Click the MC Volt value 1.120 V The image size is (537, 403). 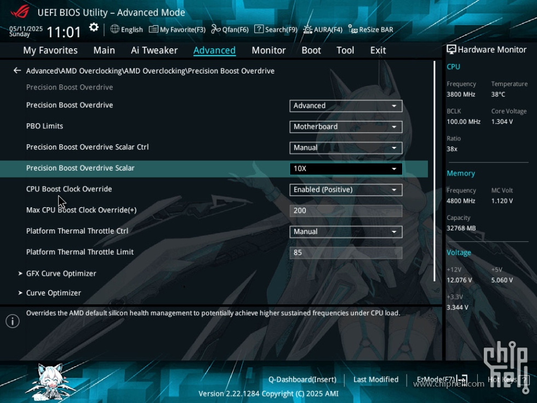[502, 201]
